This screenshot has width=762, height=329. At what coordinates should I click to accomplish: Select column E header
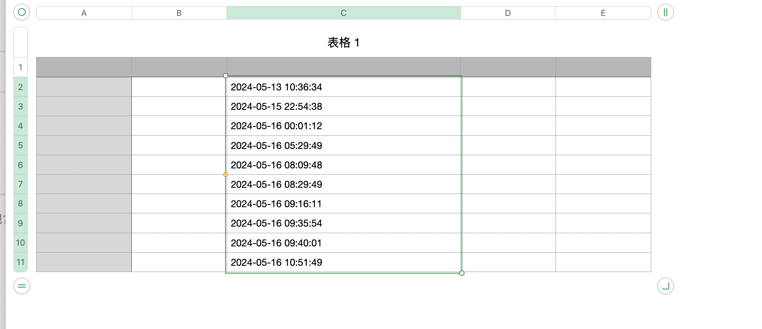click(603, 13)
